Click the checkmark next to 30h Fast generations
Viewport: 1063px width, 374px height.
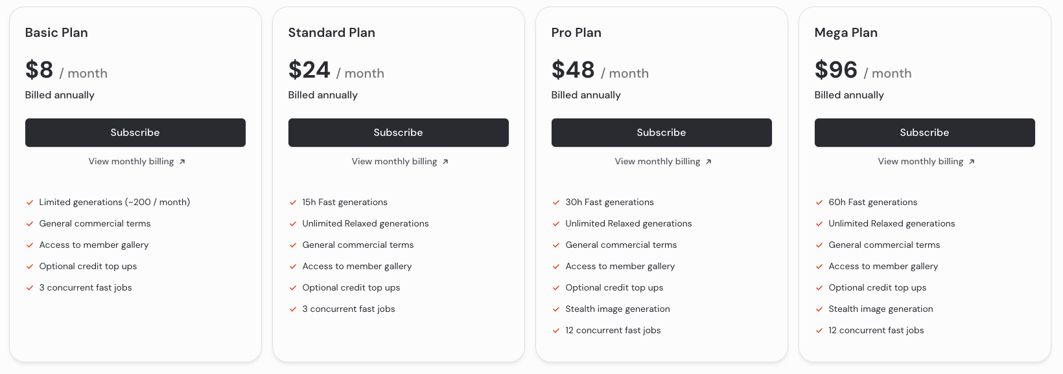click(556, 203)
